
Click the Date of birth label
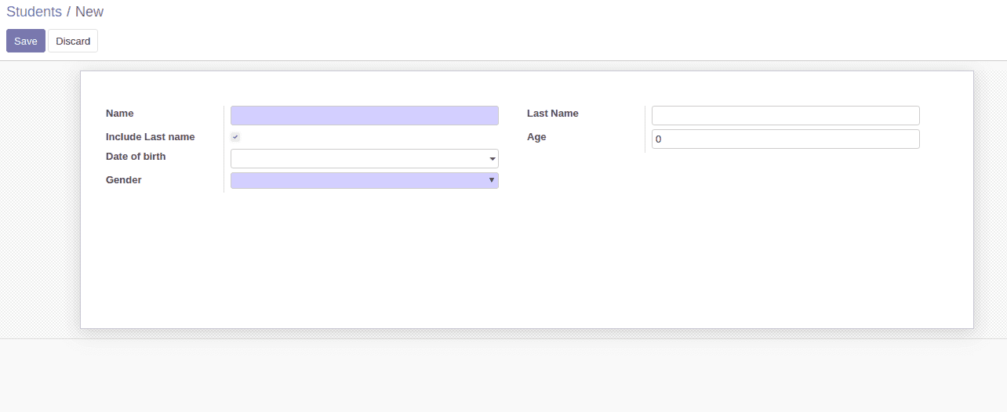pos(136,157)
